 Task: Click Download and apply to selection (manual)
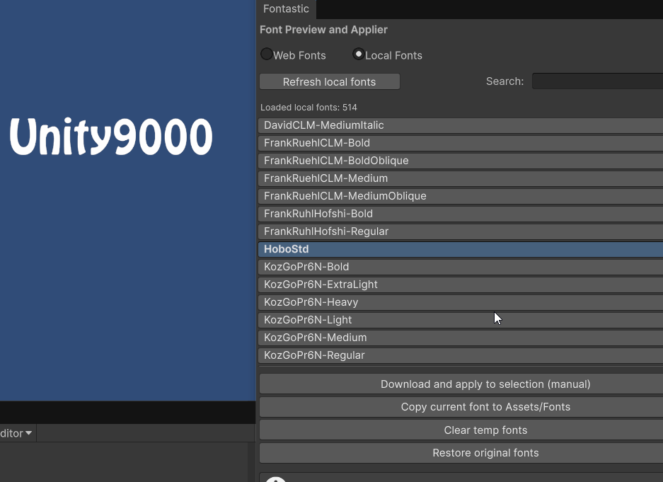click(461, 384)
